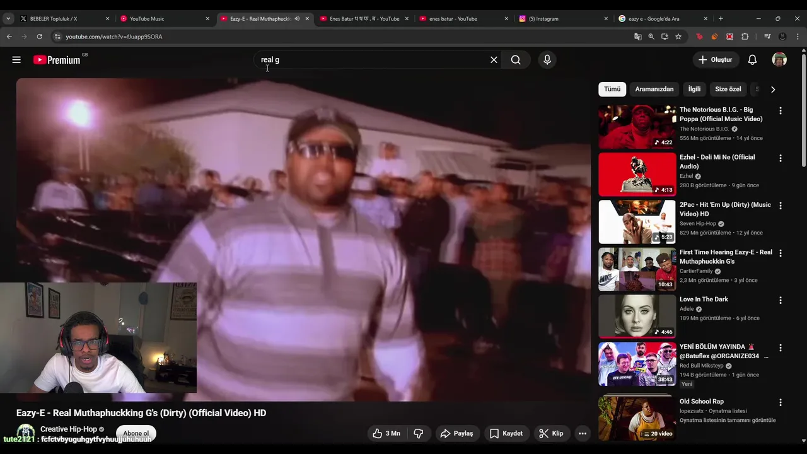Open options for YENİ BÖLÜM YAYINDA video
Viewport: 807px width, 454px height.
tap(780, 348)
